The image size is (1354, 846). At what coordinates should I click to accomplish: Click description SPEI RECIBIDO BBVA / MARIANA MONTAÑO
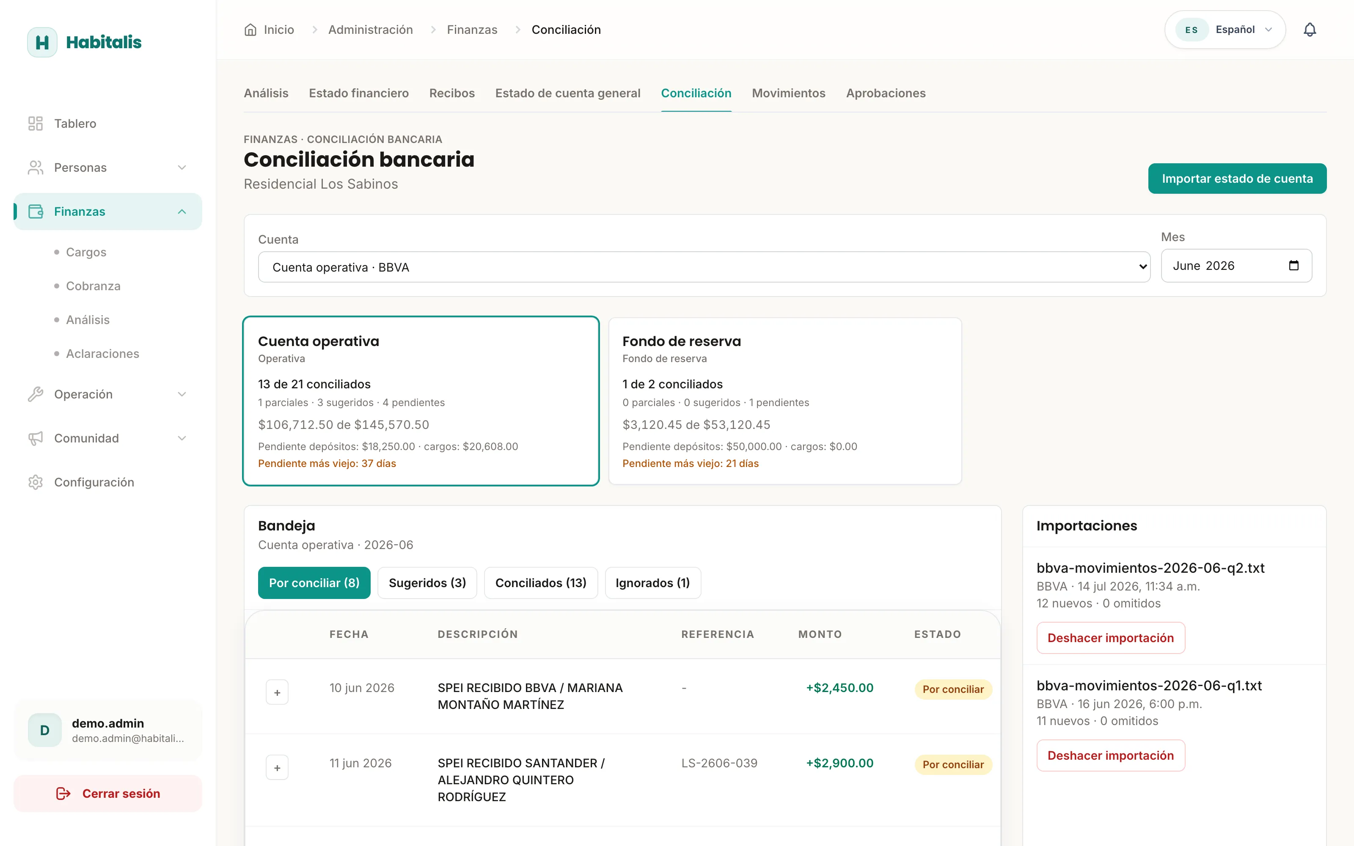click(530, 696)
